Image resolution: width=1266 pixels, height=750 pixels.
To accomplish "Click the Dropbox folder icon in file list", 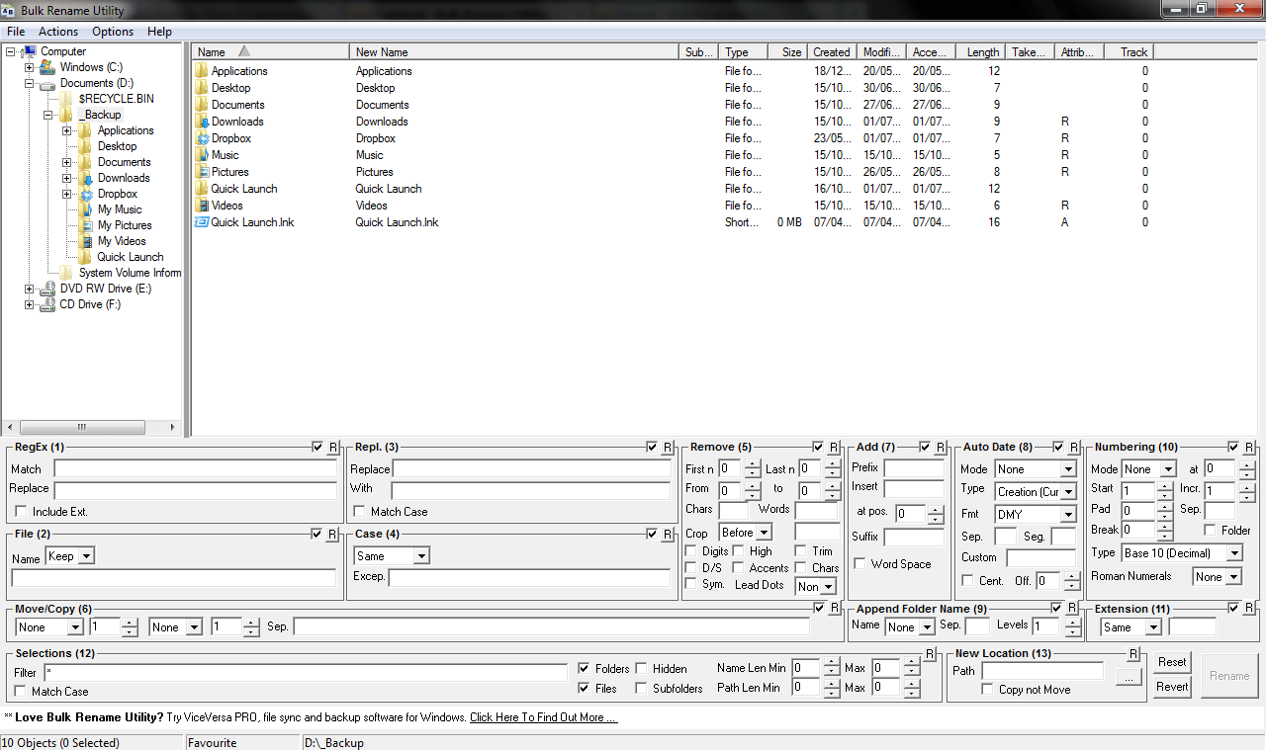I will [x=202, y=138].
